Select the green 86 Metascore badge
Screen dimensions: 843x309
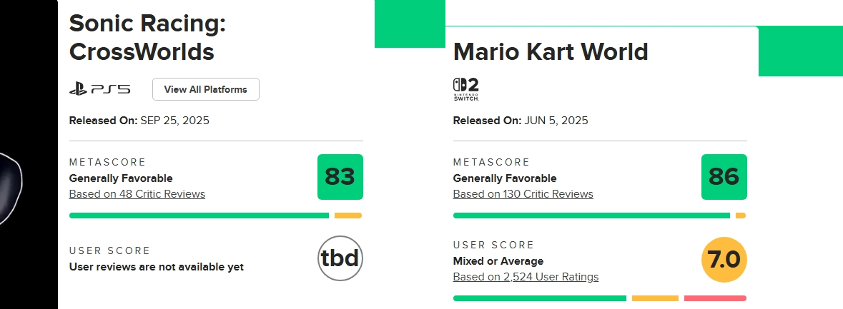(724, 177)
